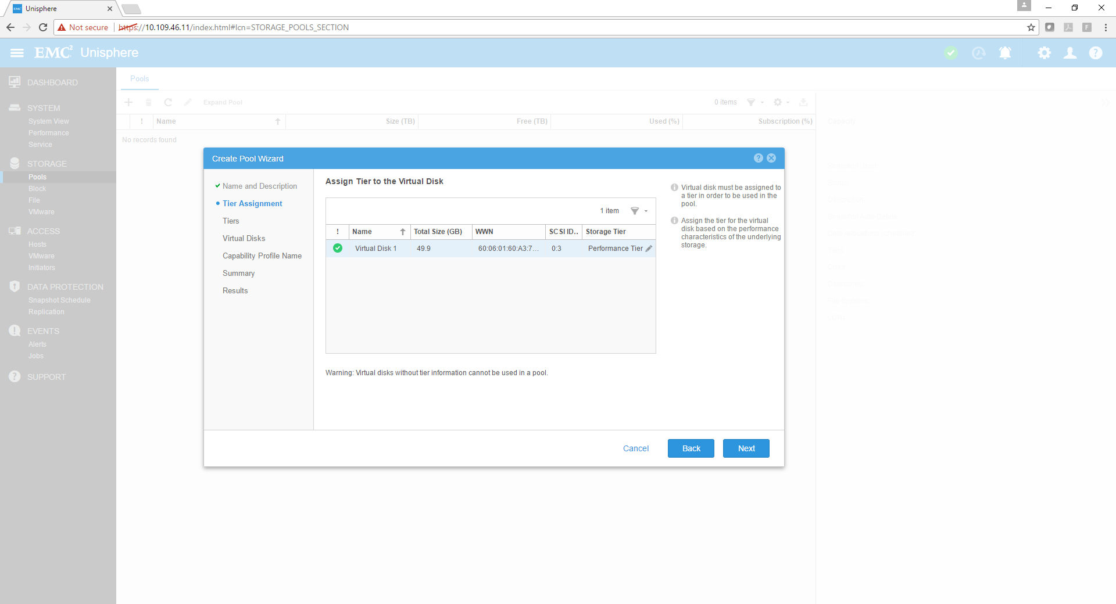Open the settings gear icon in header

point(1044,53)
